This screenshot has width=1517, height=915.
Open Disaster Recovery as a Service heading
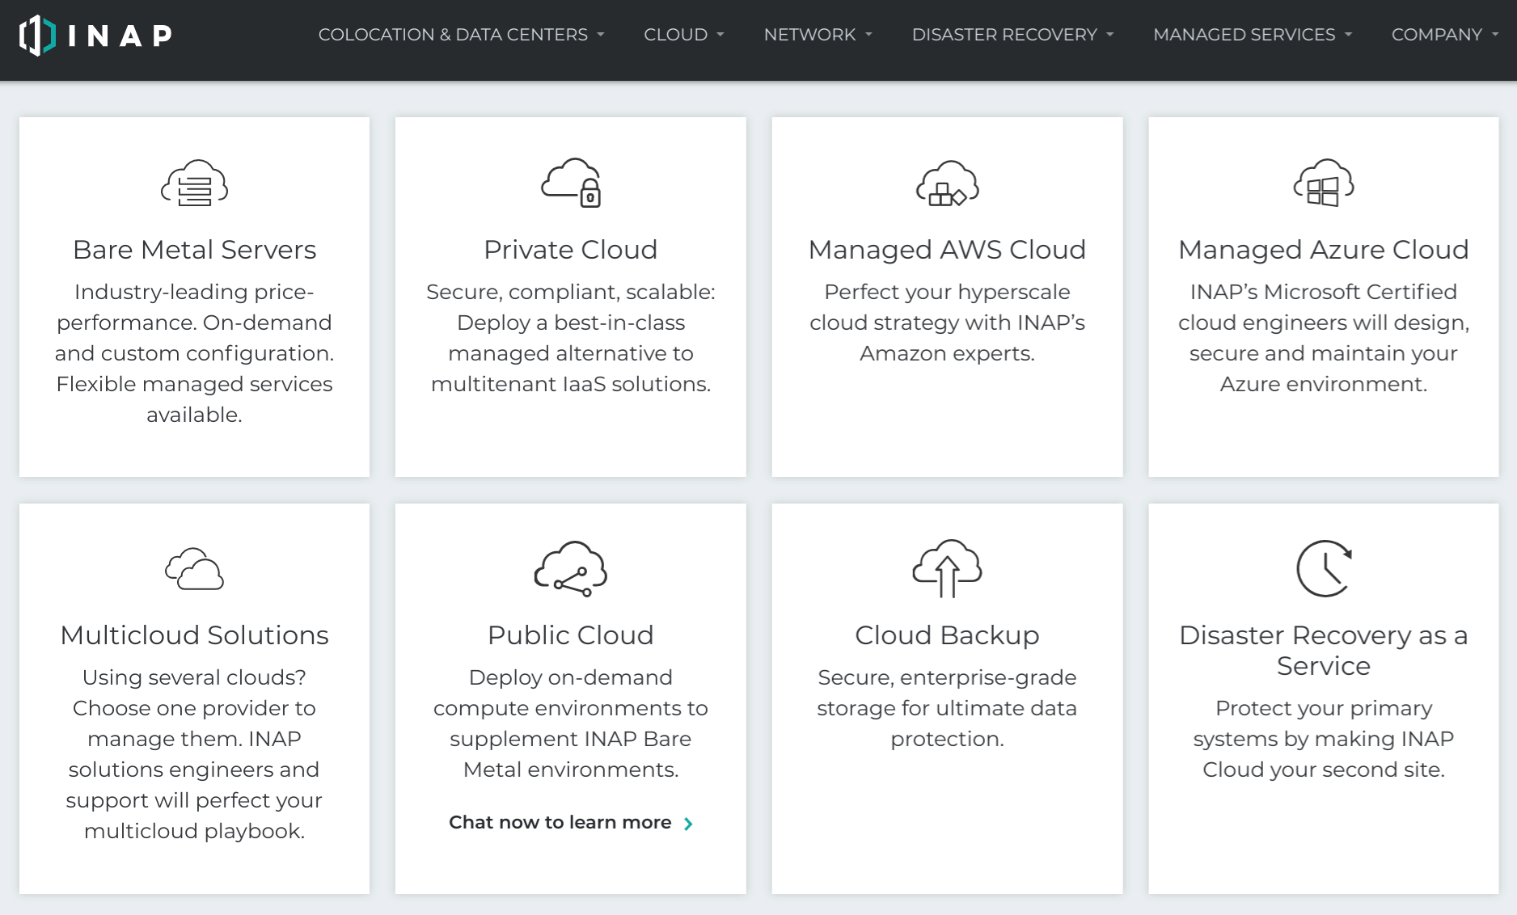tap(1324, 651)
